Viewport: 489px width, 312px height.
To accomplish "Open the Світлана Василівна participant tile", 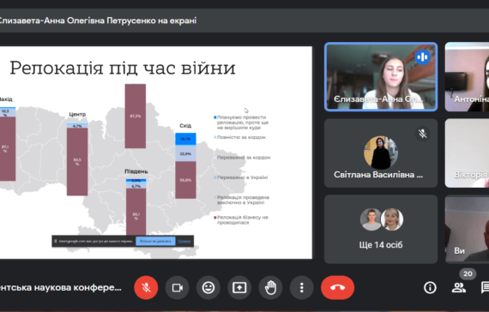I will coord(381,153).
